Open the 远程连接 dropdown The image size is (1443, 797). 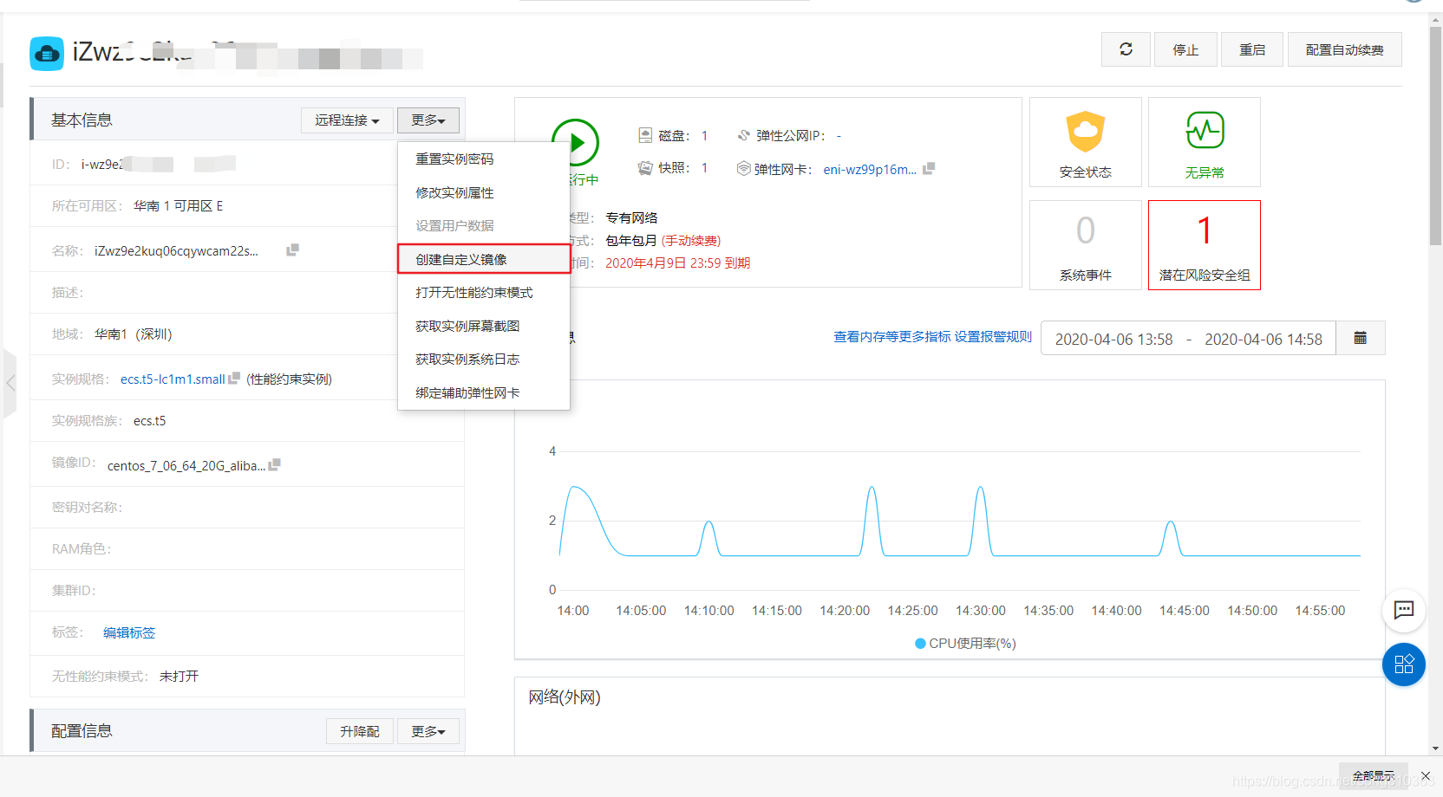(x=346, y=120)
